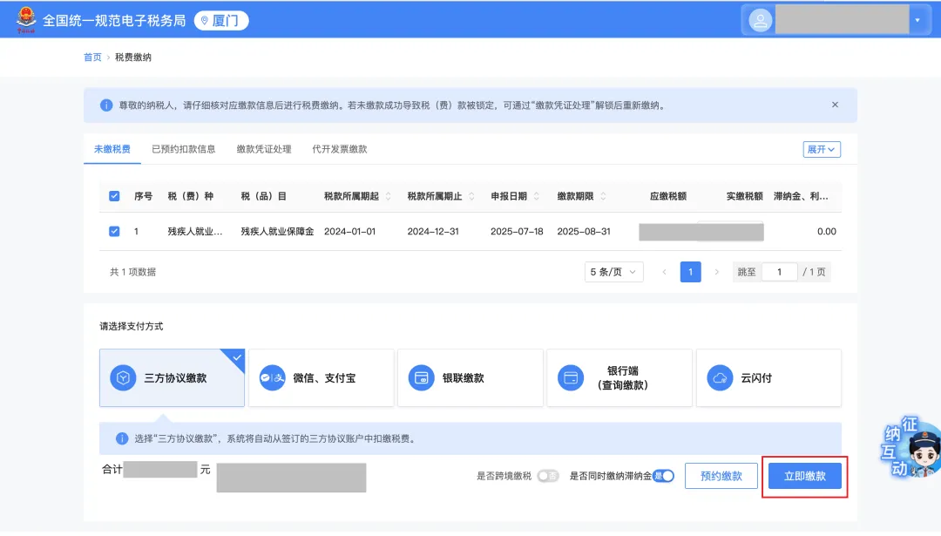
Task: Expand the 展开 dropdown button
Action: [x=821, y=149]
